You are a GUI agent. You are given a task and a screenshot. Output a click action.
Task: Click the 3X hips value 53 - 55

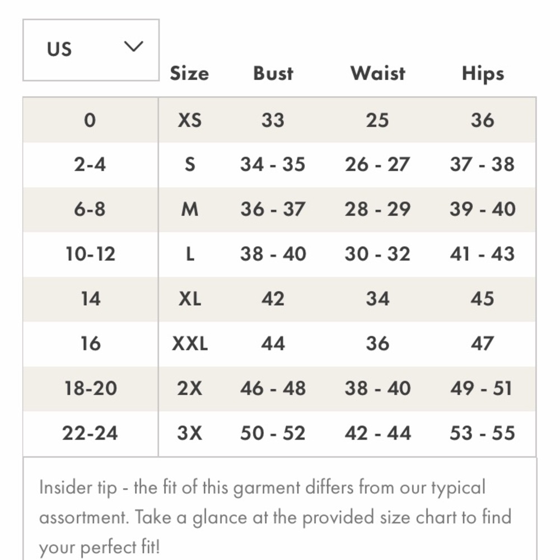pos(483,433)
